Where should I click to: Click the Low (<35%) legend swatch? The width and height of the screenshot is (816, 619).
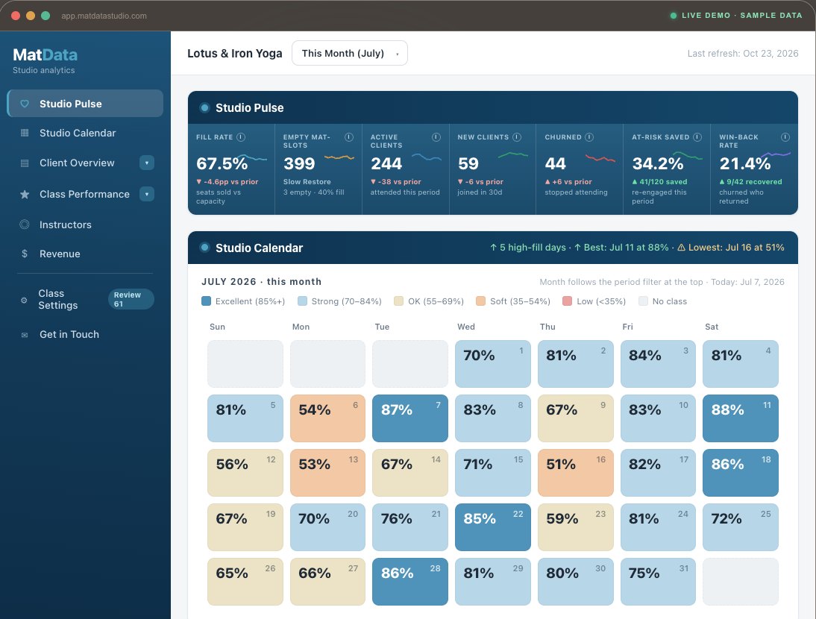coord(567,301)
